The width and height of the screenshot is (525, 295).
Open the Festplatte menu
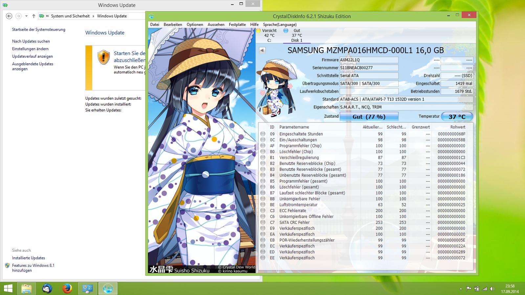point(237,24)
